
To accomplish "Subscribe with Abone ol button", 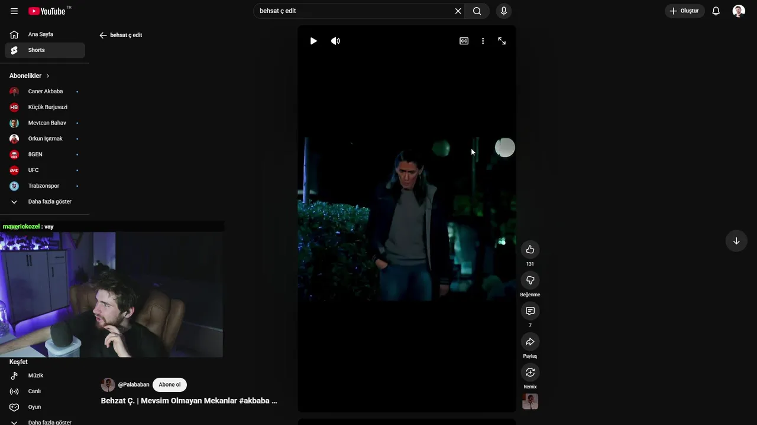I will [170, 385].
